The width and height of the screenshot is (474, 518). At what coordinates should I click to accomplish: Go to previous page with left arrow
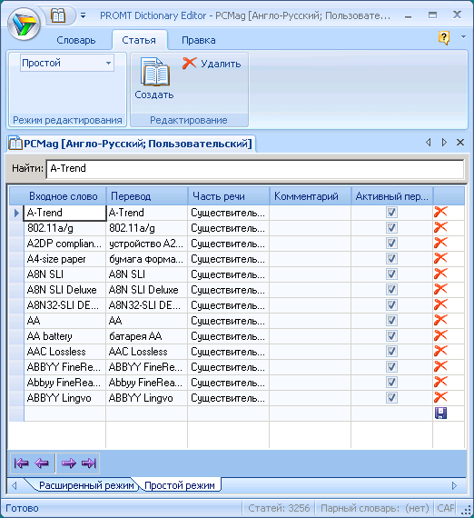point(42,463)
